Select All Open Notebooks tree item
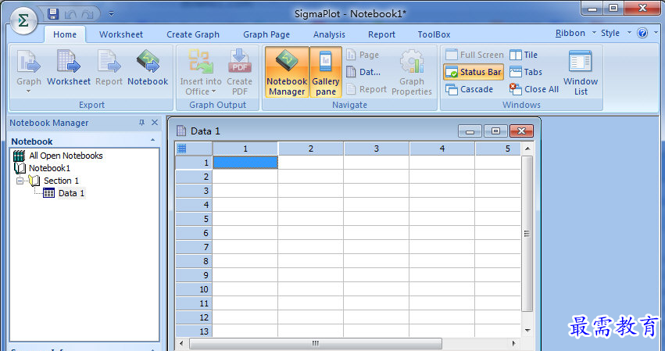 [x=58, y=156]
